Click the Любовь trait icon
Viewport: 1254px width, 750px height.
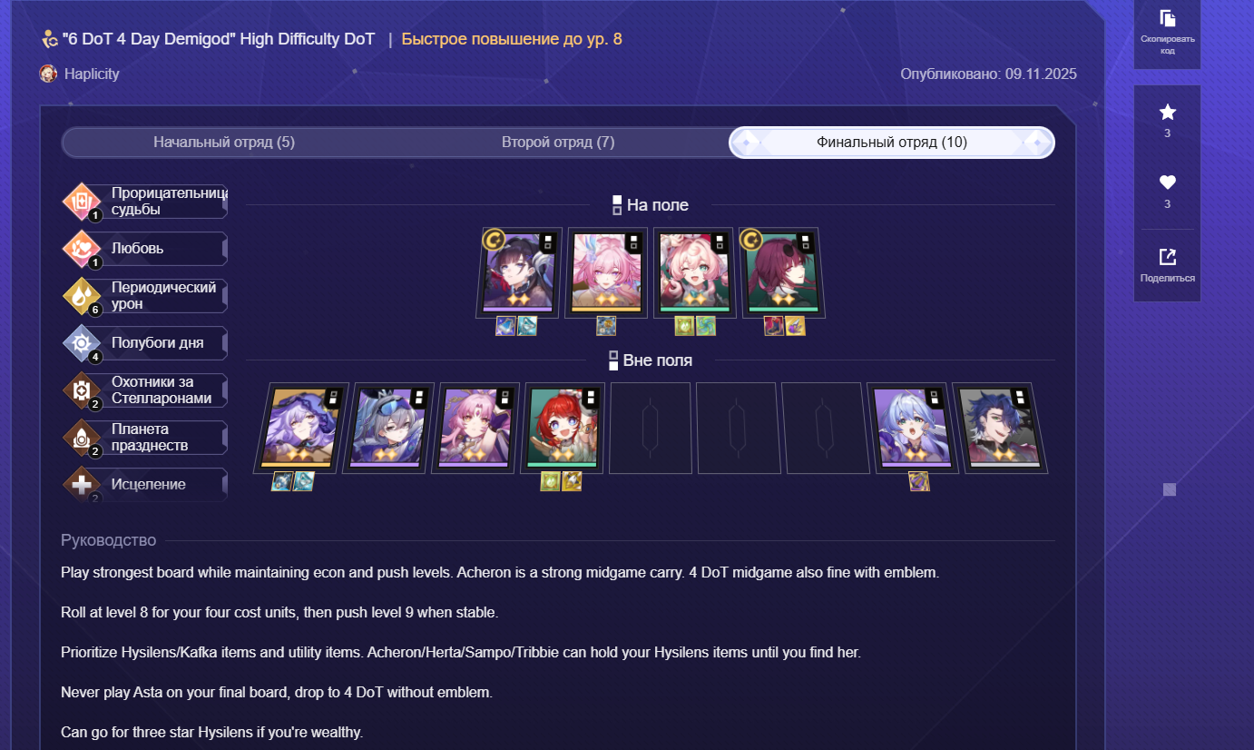point(80,249)
